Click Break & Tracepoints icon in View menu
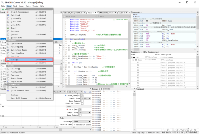This screenshot has height=134, width=199. [x=8, y=12]
